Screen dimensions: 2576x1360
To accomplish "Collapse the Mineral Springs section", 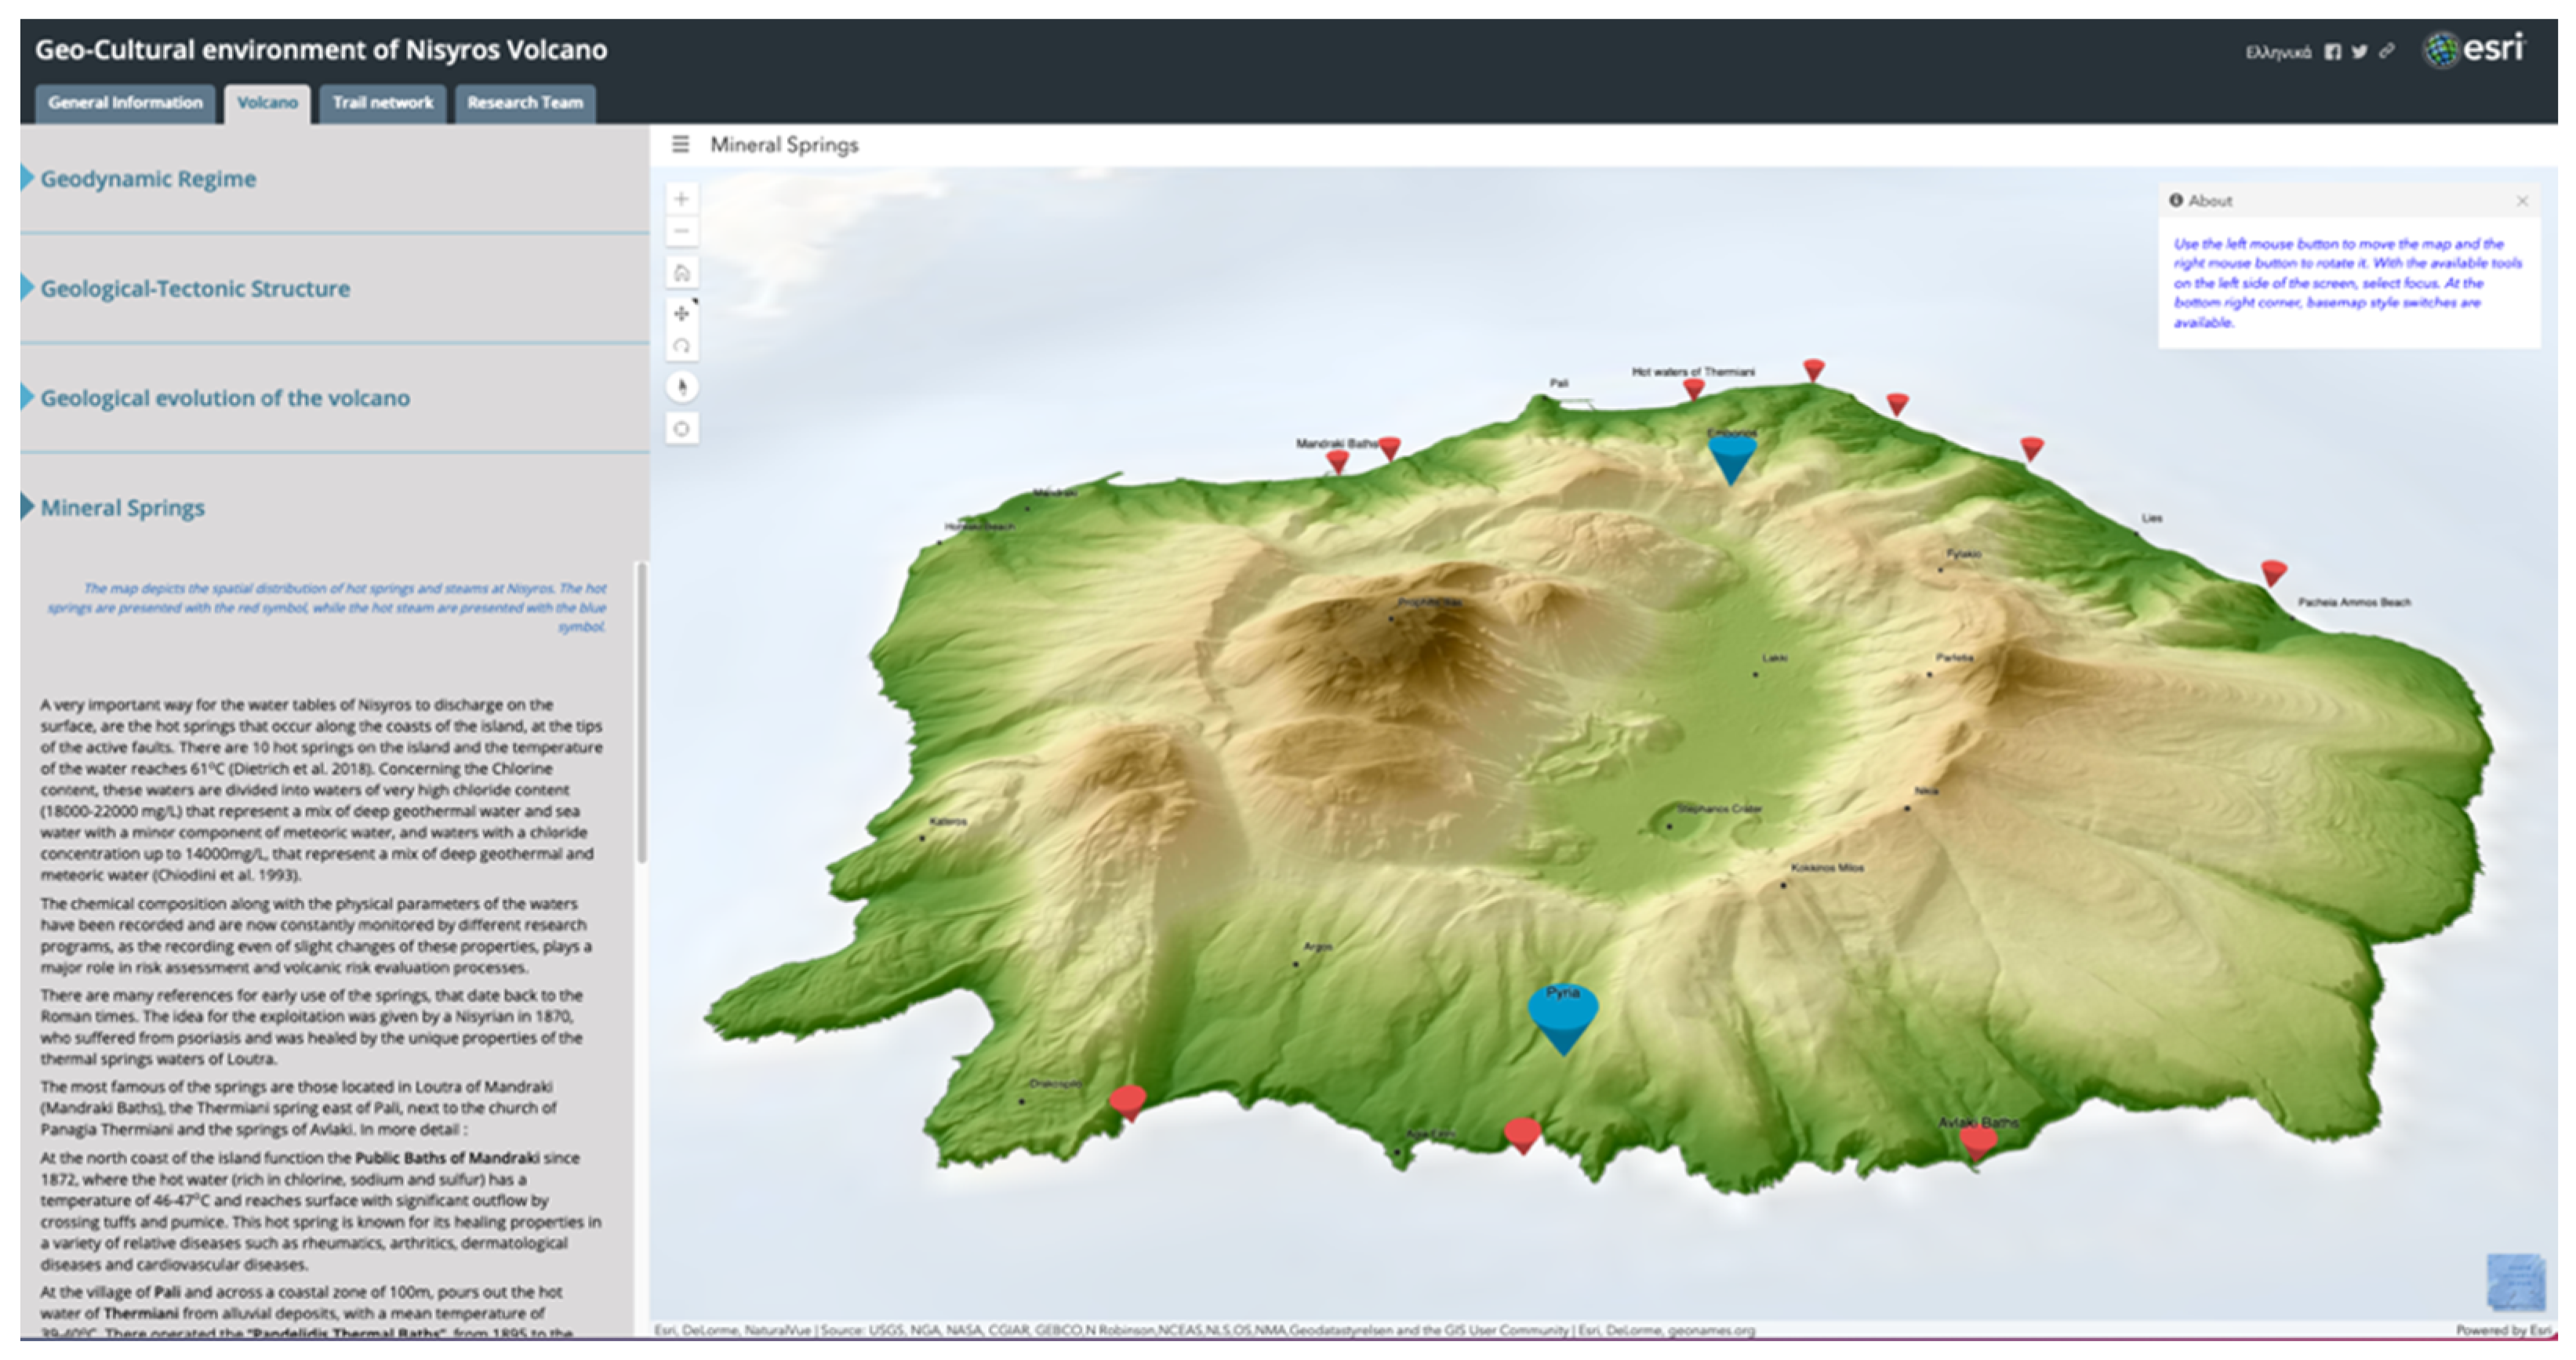I will [122, 508].
